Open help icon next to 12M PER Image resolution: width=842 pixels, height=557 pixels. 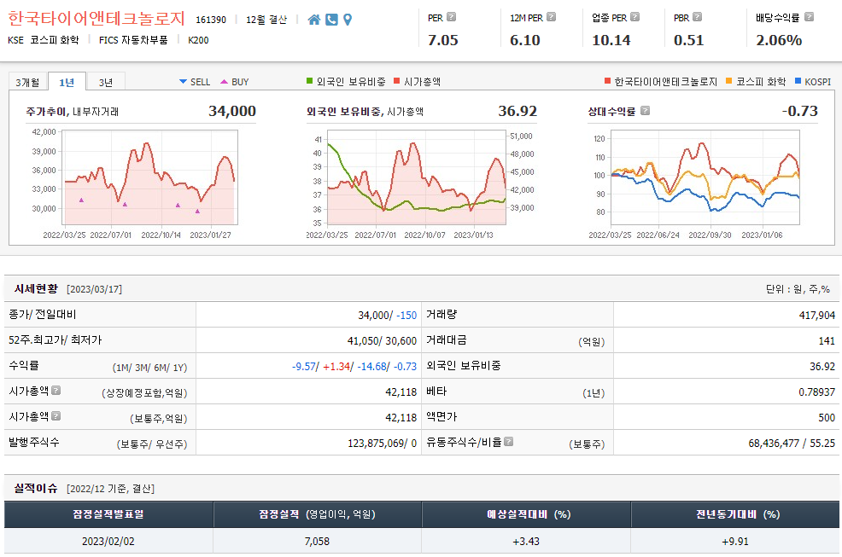(552, 17)
